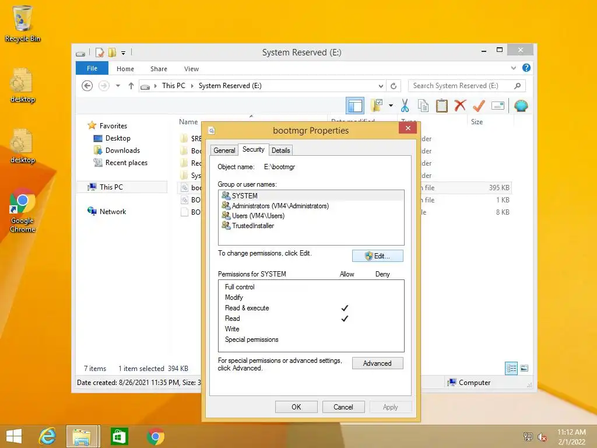Click the taskbar clock showing 11:12 AM

(x=571, y=437)
